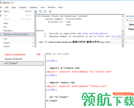Open the Edit menu
This screenshot has height=108, width=134.
pyautogui.click(x=7, y=7)
